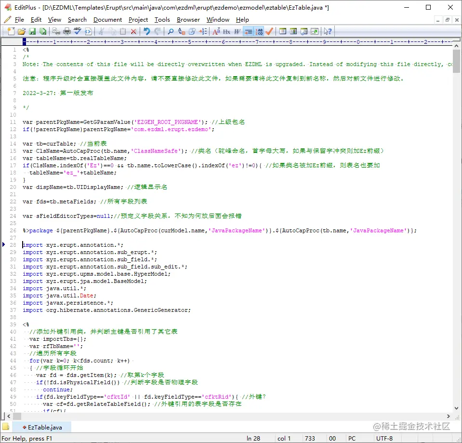Viewport: 462px width, 443px height.
Task: Click the Find in Files icon
Action: (192, 31)
